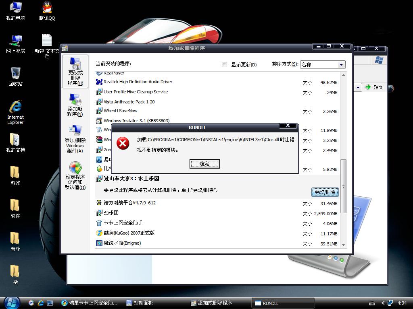
Task: Select 魔法水滴(Emigmo) entry
Action: pos(217,243)
